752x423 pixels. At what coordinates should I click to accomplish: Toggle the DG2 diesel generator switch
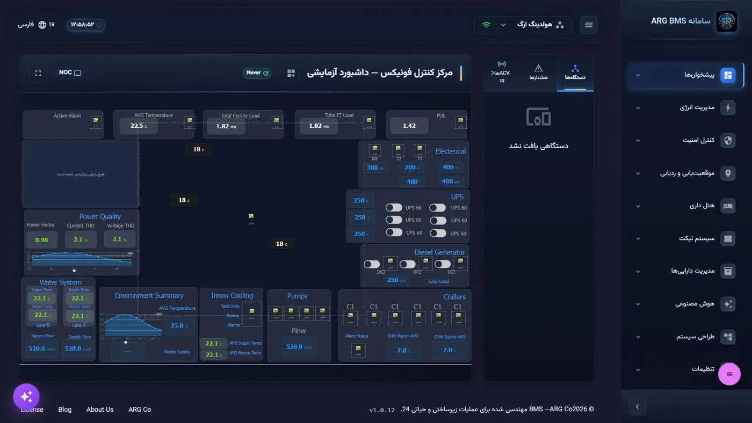[x=408, y=264]
